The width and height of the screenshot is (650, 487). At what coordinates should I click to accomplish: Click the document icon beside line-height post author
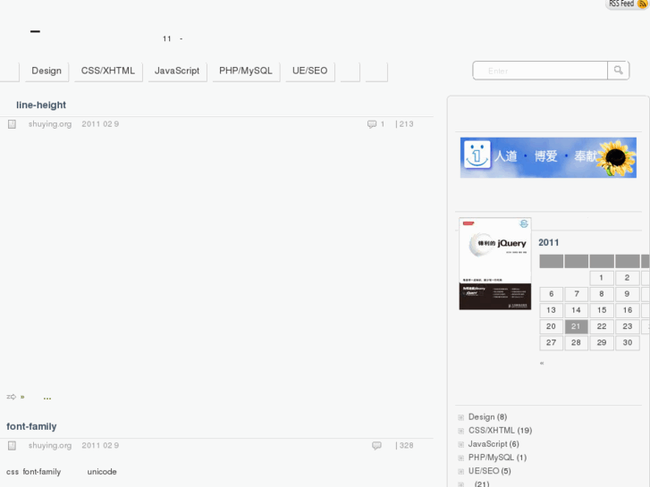click(x=12, y=124)
